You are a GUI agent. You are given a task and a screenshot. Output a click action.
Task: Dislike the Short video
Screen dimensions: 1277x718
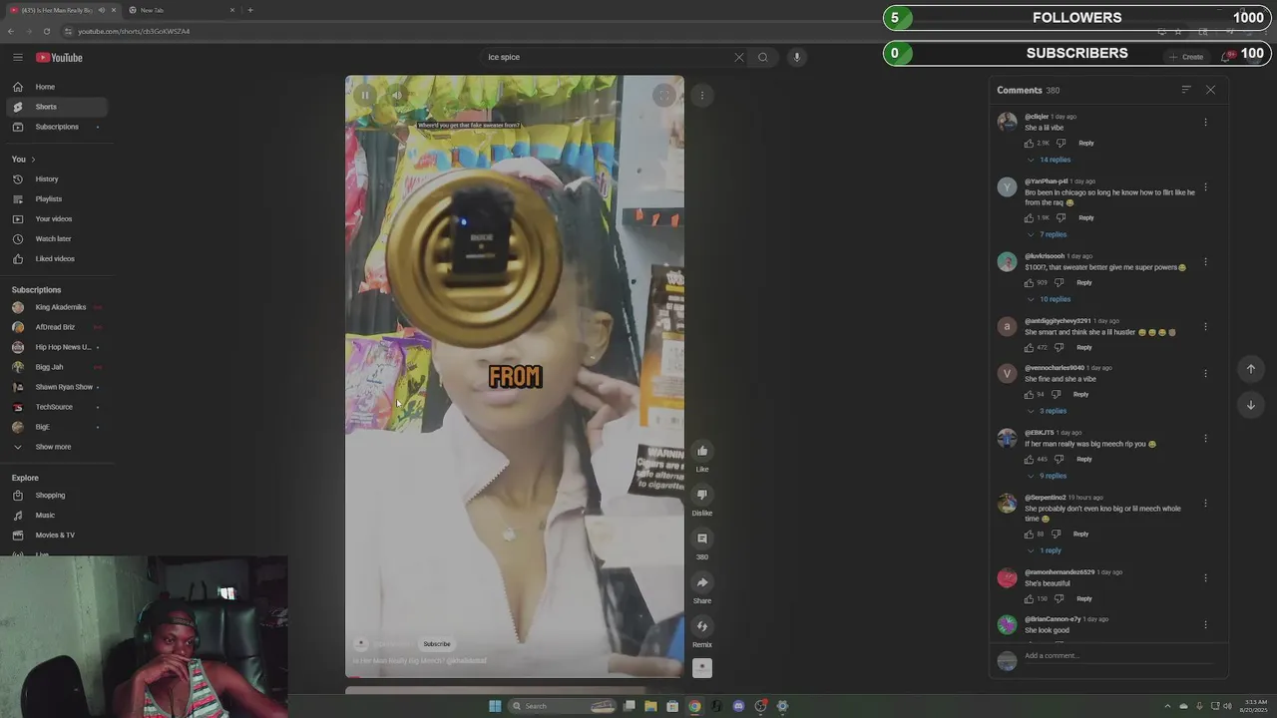pyautogui.click(x=702, y=495)
